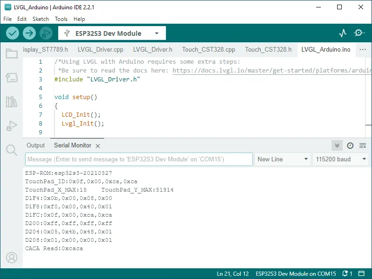This screenshot has width=372, height=279.
Task: Open the 115200 baud rate dropdown
Action: point(341,159)
